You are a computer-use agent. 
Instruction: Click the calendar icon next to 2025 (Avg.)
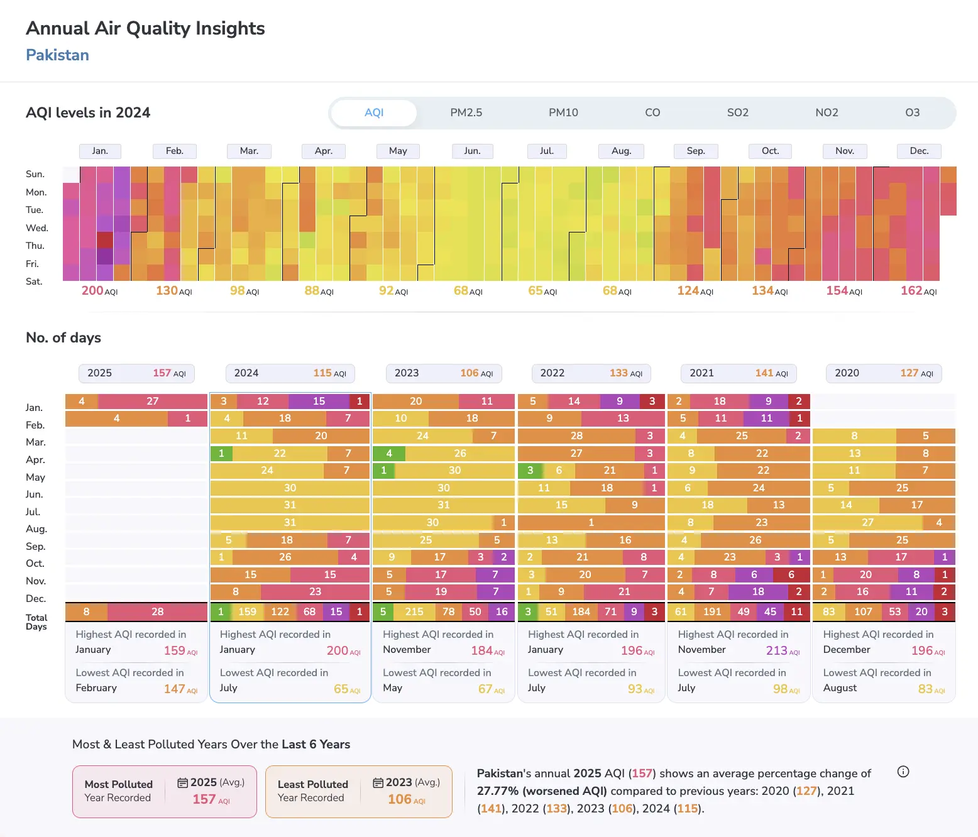[x=183, y=782]
